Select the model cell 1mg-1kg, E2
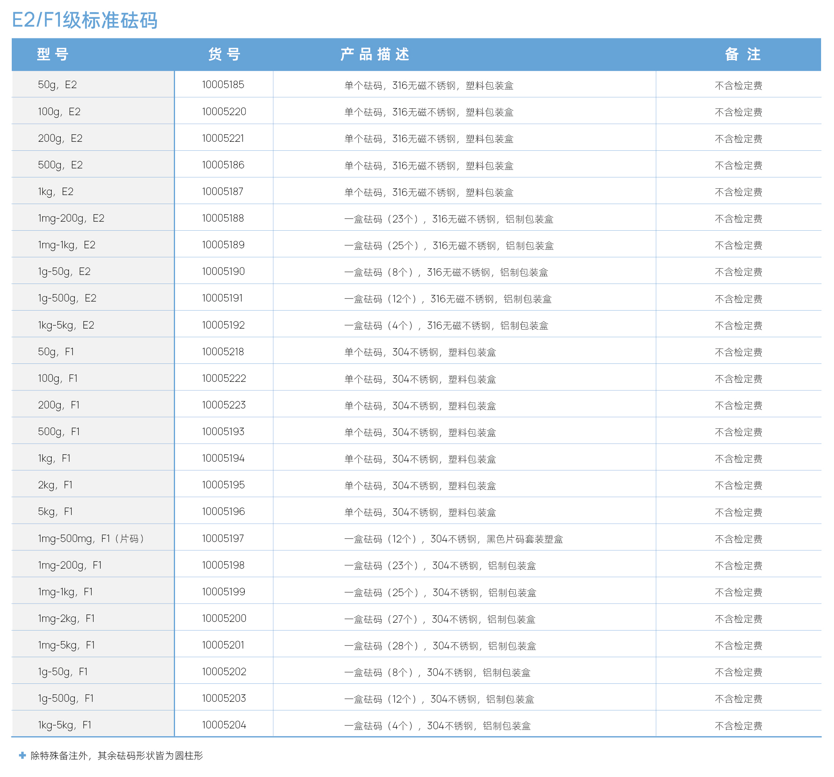 coord(67,245)
